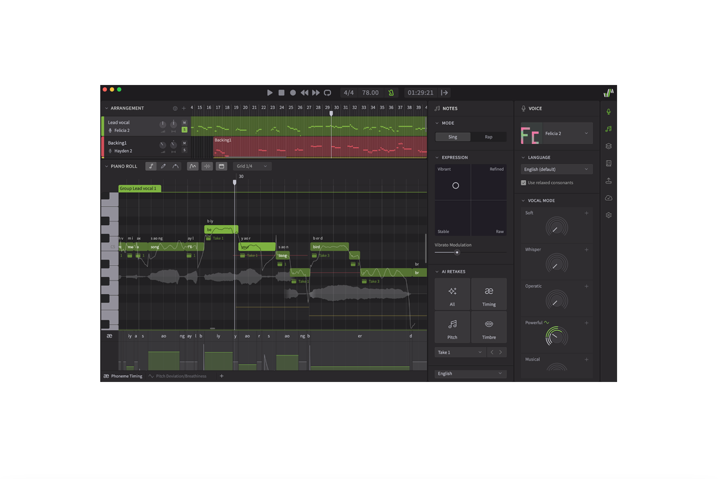
Task: Click the Sing mode button
Action: click(453, 137)
